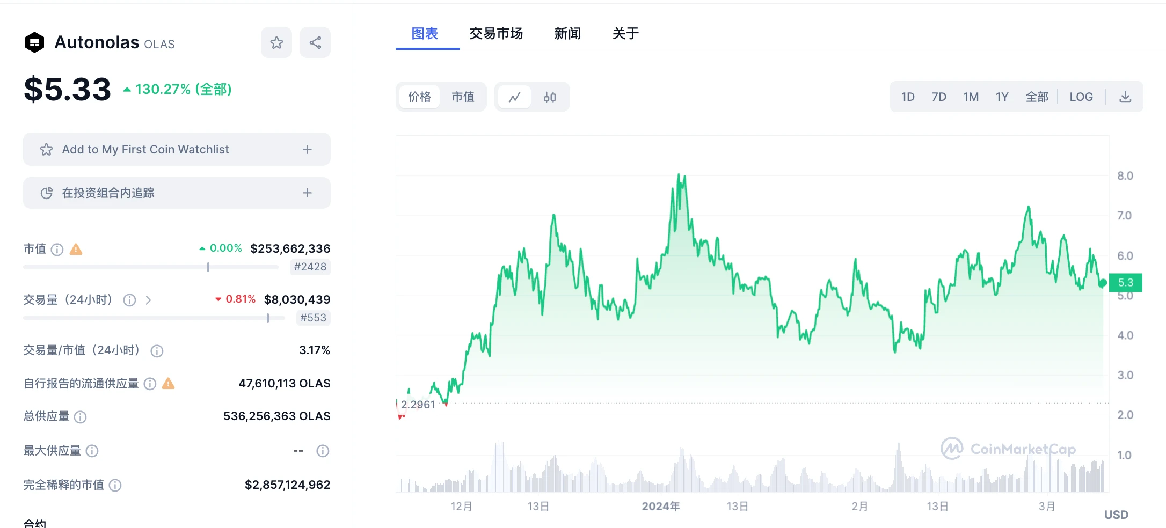The height and width of the screenshot is (528, 1166).
Task: Select the 7D time range
Action: [x=938, y=97]
